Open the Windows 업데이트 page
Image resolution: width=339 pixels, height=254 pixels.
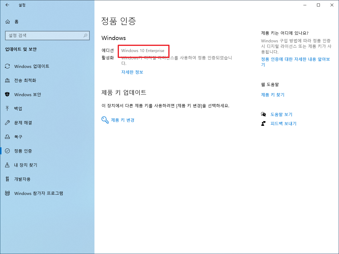pyautogui.click(x=32, y=66)
